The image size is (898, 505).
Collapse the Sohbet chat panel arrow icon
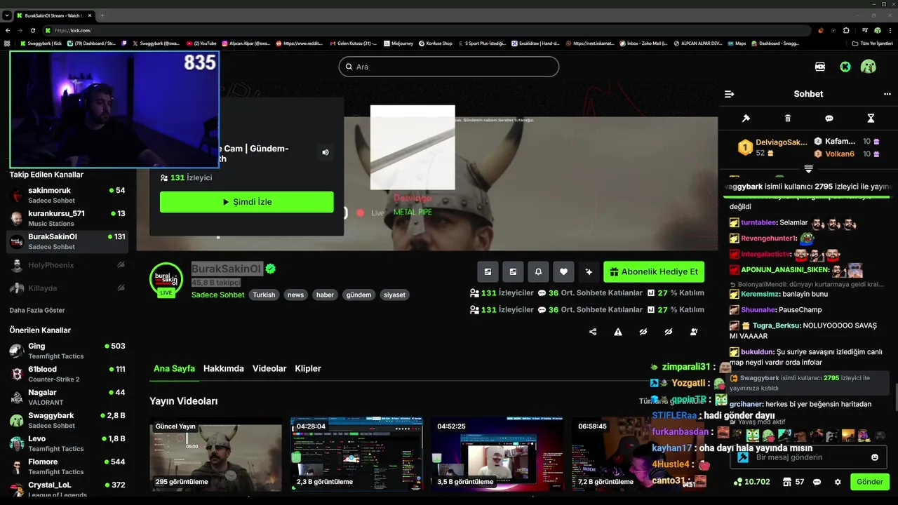[x=729, y=94]
